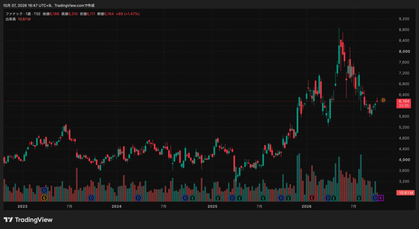Click the 2d 0h countdown under the price label
419x229 pixels.
point(404,106)
